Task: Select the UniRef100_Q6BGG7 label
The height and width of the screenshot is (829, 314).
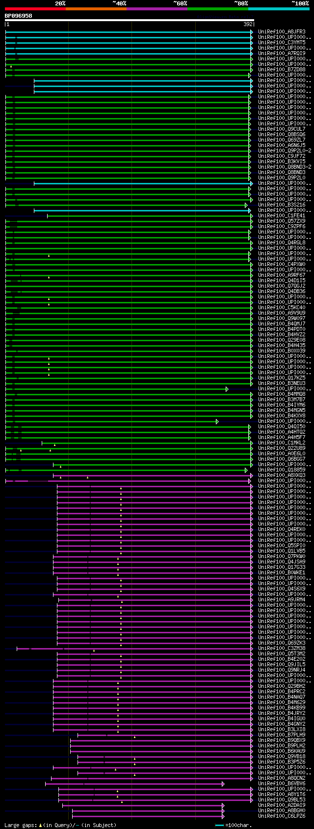Action: point(282,459)
